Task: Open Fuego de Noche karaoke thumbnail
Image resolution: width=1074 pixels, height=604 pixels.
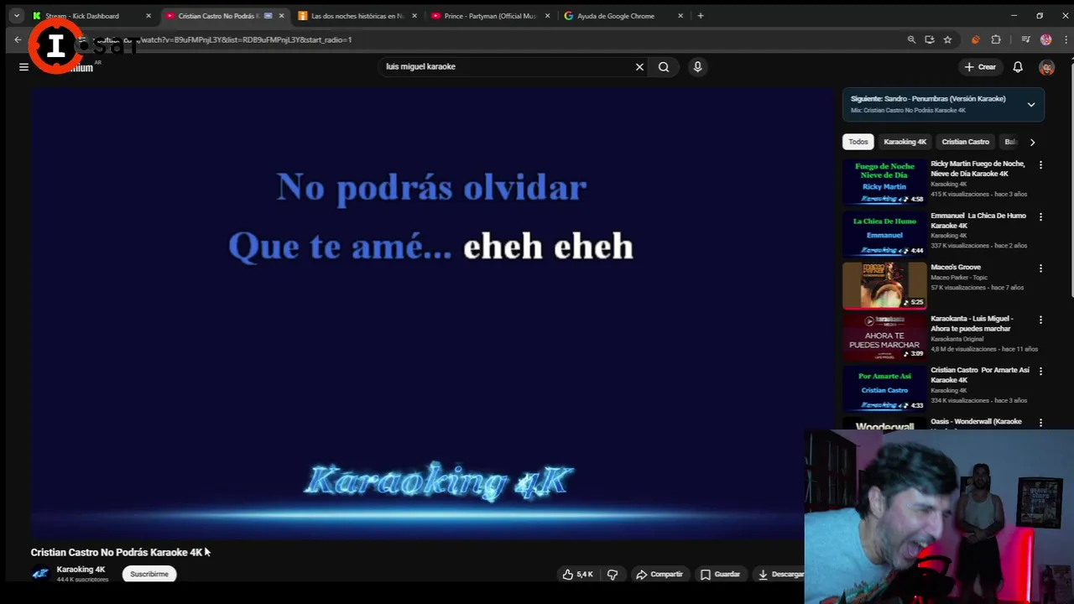Action: click(x=884, y=182)
